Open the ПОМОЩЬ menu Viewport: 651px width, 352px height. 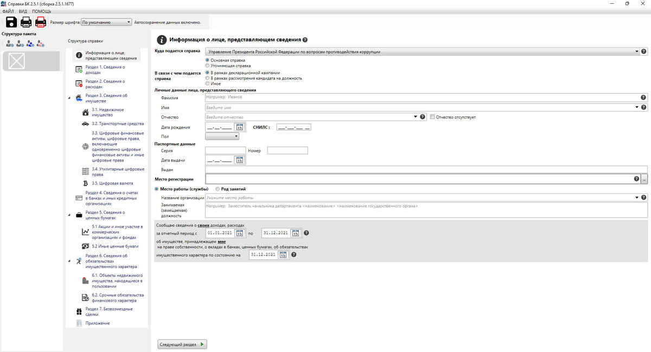(x=42, y=11)
